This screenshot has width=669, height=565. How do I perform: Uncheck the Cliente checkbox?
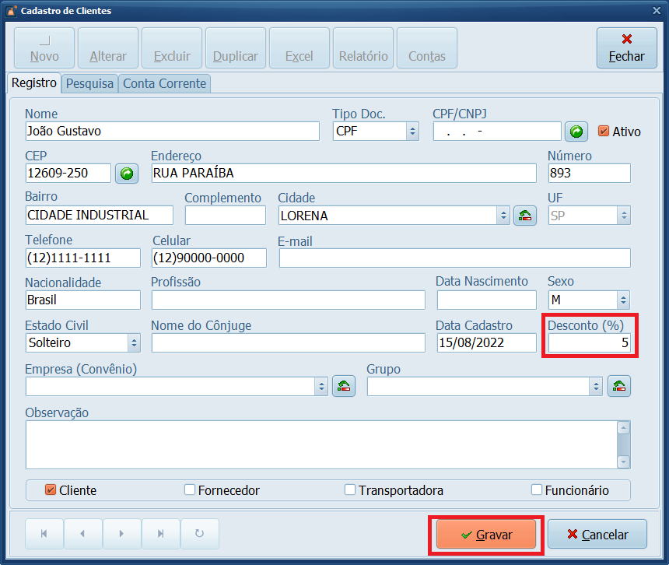[51, 490]
